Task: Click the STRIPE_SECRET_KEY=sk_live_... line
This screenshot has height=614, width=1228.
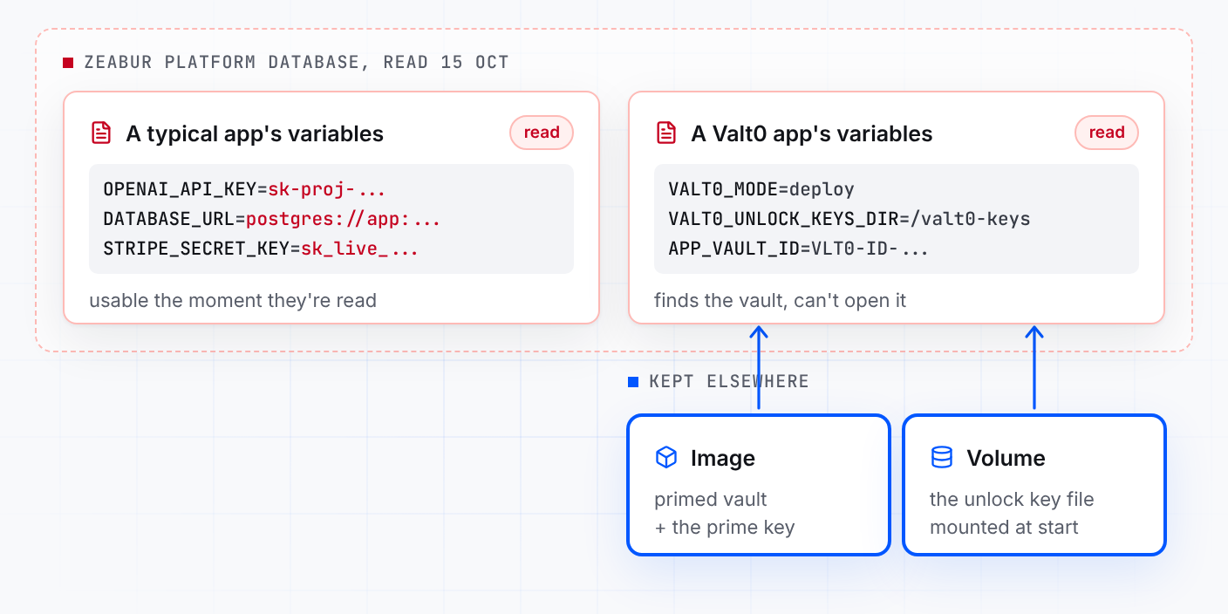Action: [x=261, y=249]
